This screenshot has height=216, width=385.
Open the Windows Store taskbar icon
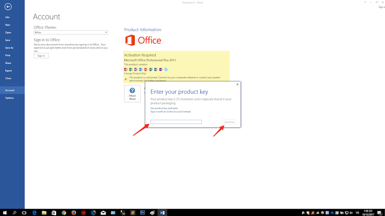[54, 212]
